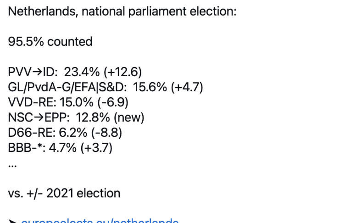Open the europeelects.eu/netherlands link
The image size is (340, 223).
[100, 221]
